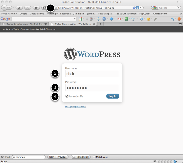Screen dimensions: 183x163
Task: Click the Stop loading X button
Action: pyautogui.click(x=27, y=8)
